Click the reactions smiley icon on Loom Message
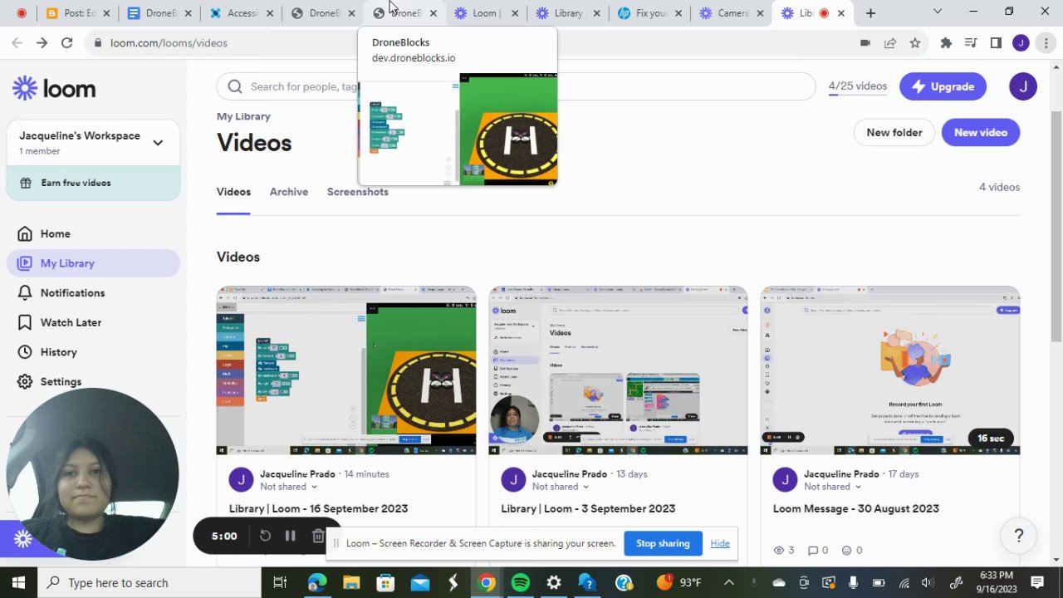Viewport: 1063px width, 598px height. (x=847, y=550)
